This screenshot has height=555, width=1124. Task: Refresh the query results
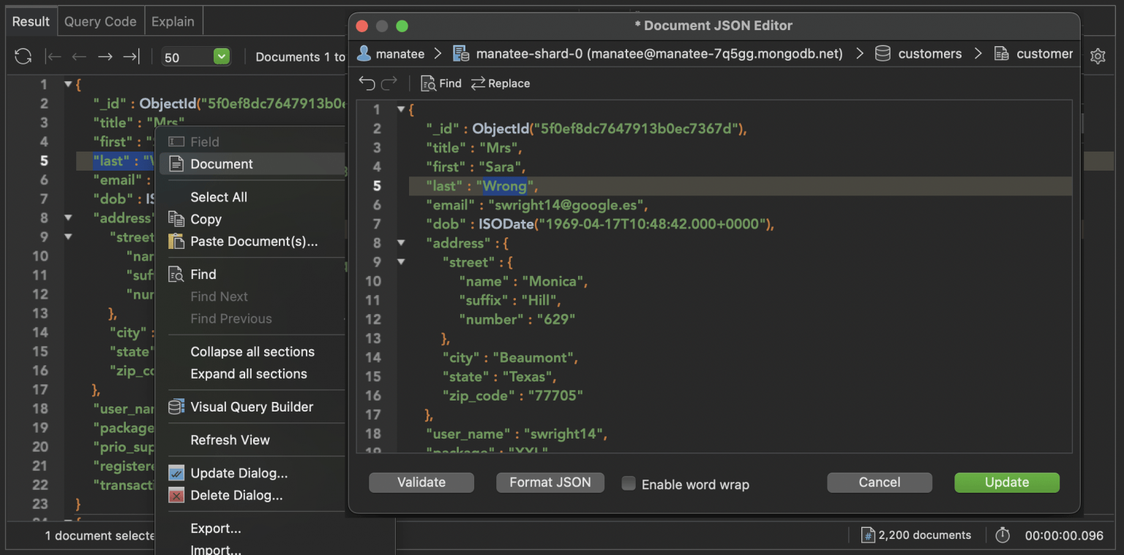(x=23, y=56)
